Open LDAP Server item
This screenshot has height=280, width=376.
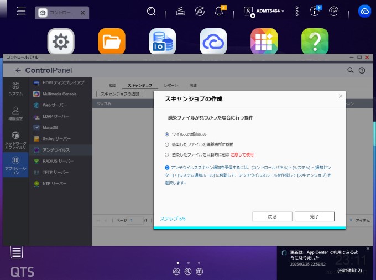pos(61,116)
